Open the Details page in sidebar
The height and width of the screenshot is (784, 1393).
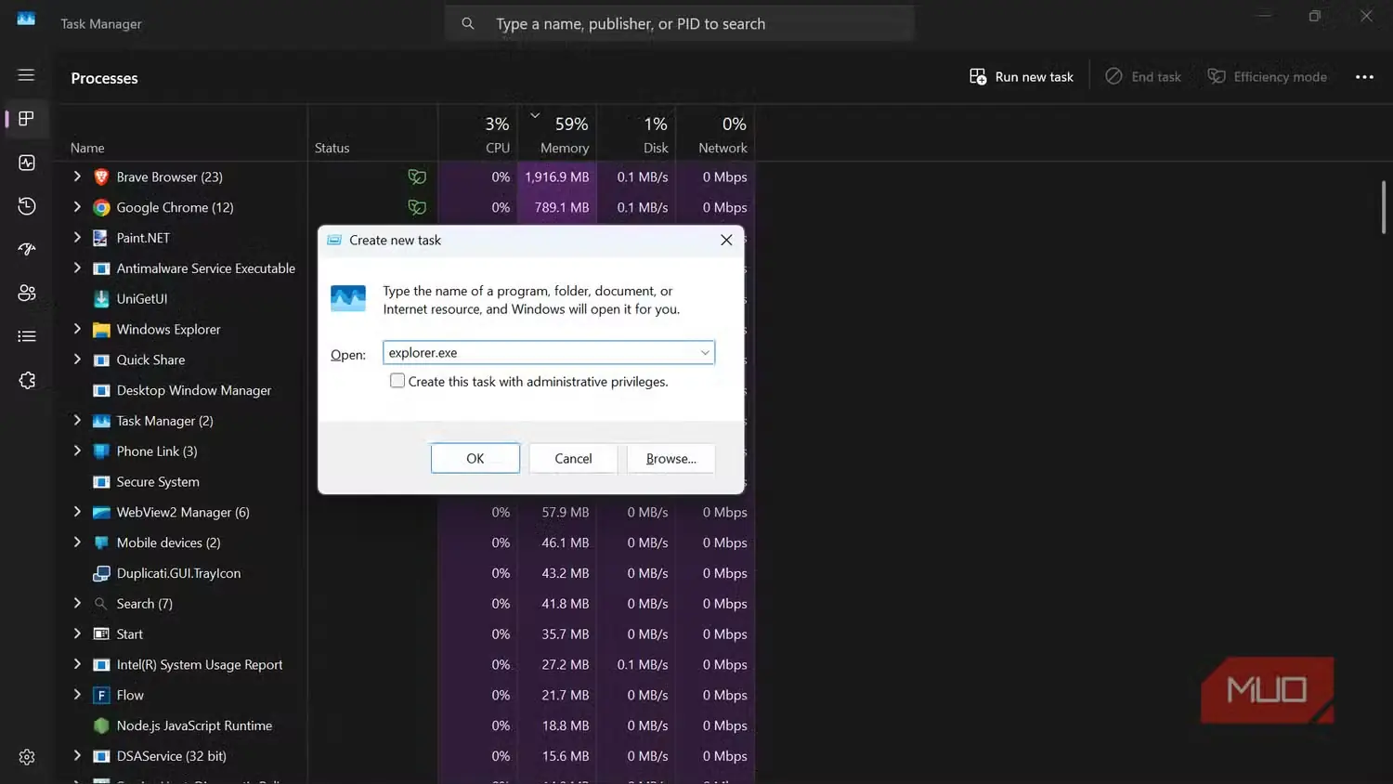(x=26, y=336)
